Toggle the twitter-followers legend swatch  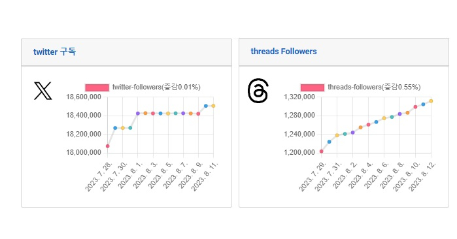click(97, 88)
